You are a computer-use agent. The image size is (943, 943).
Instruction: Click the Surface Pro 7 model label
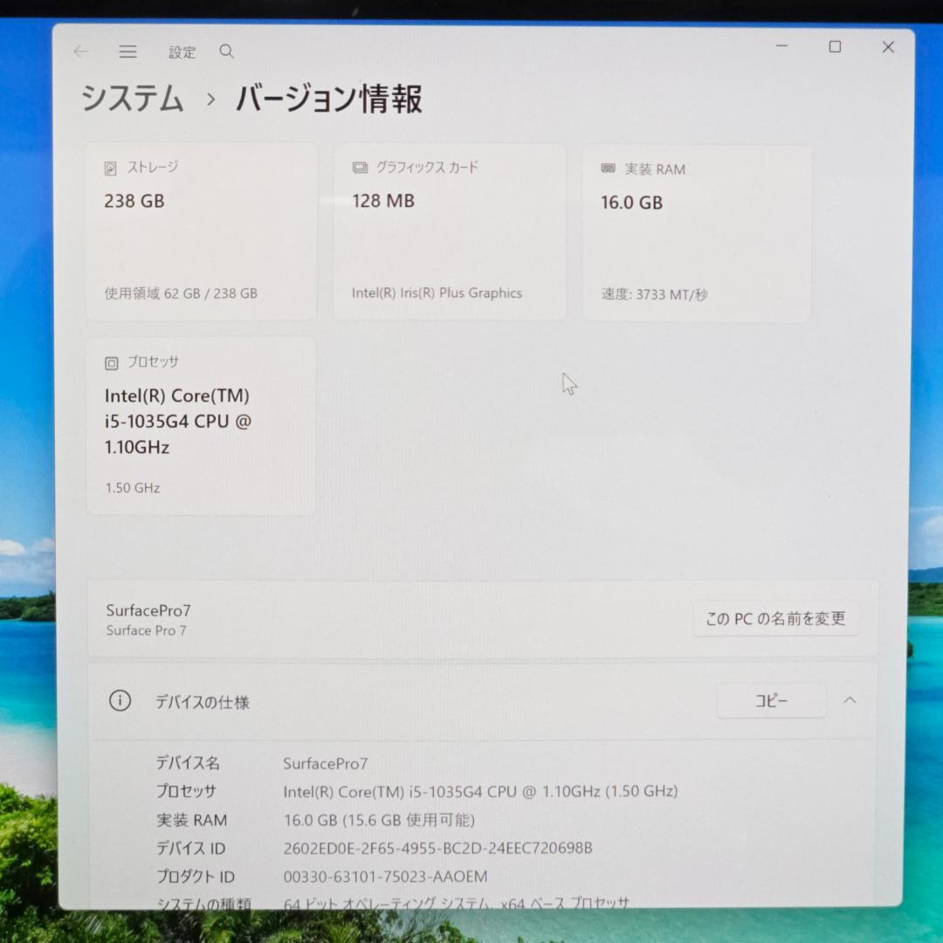click(x=146, y=630)
